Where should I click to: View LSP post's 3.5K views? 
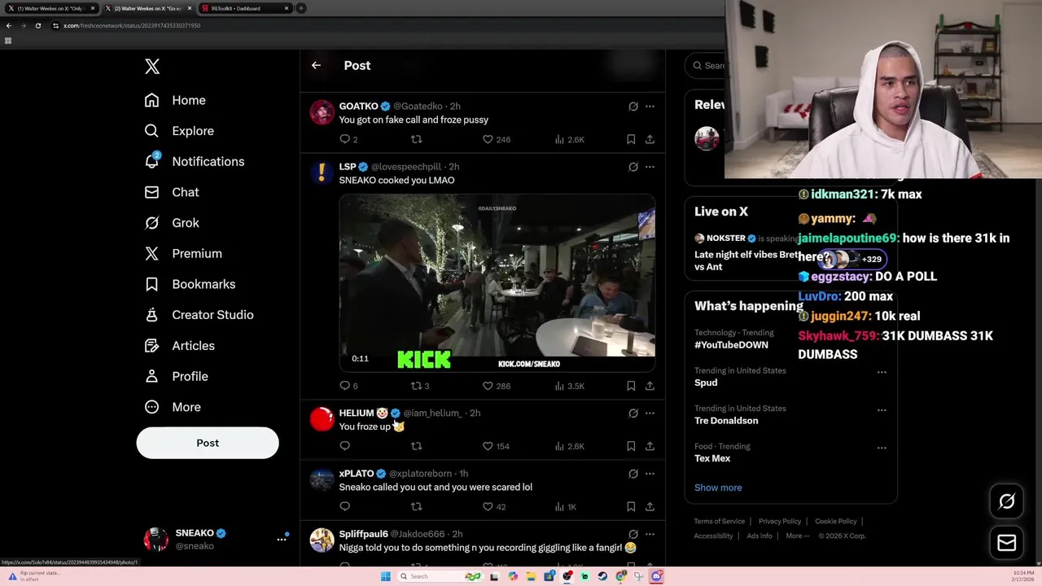[569, 386]
